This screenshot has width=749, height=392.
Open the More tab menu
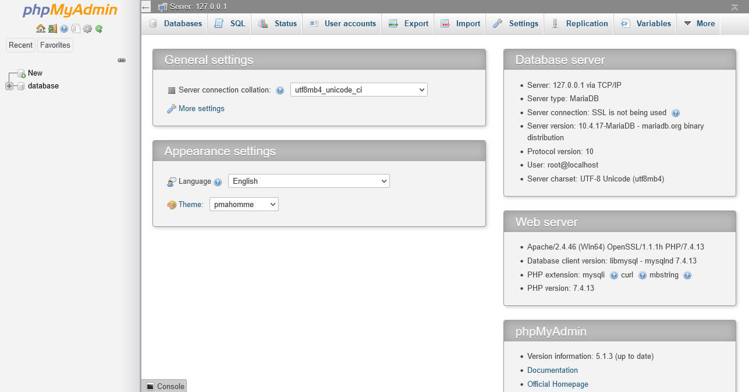click(698, 23)
